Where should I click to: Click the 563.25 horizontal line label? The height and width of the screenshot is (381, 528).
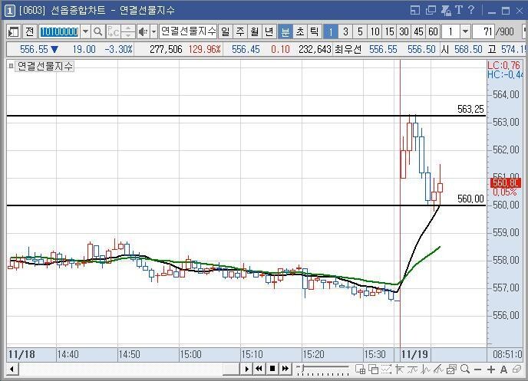[x=470, y=109]
